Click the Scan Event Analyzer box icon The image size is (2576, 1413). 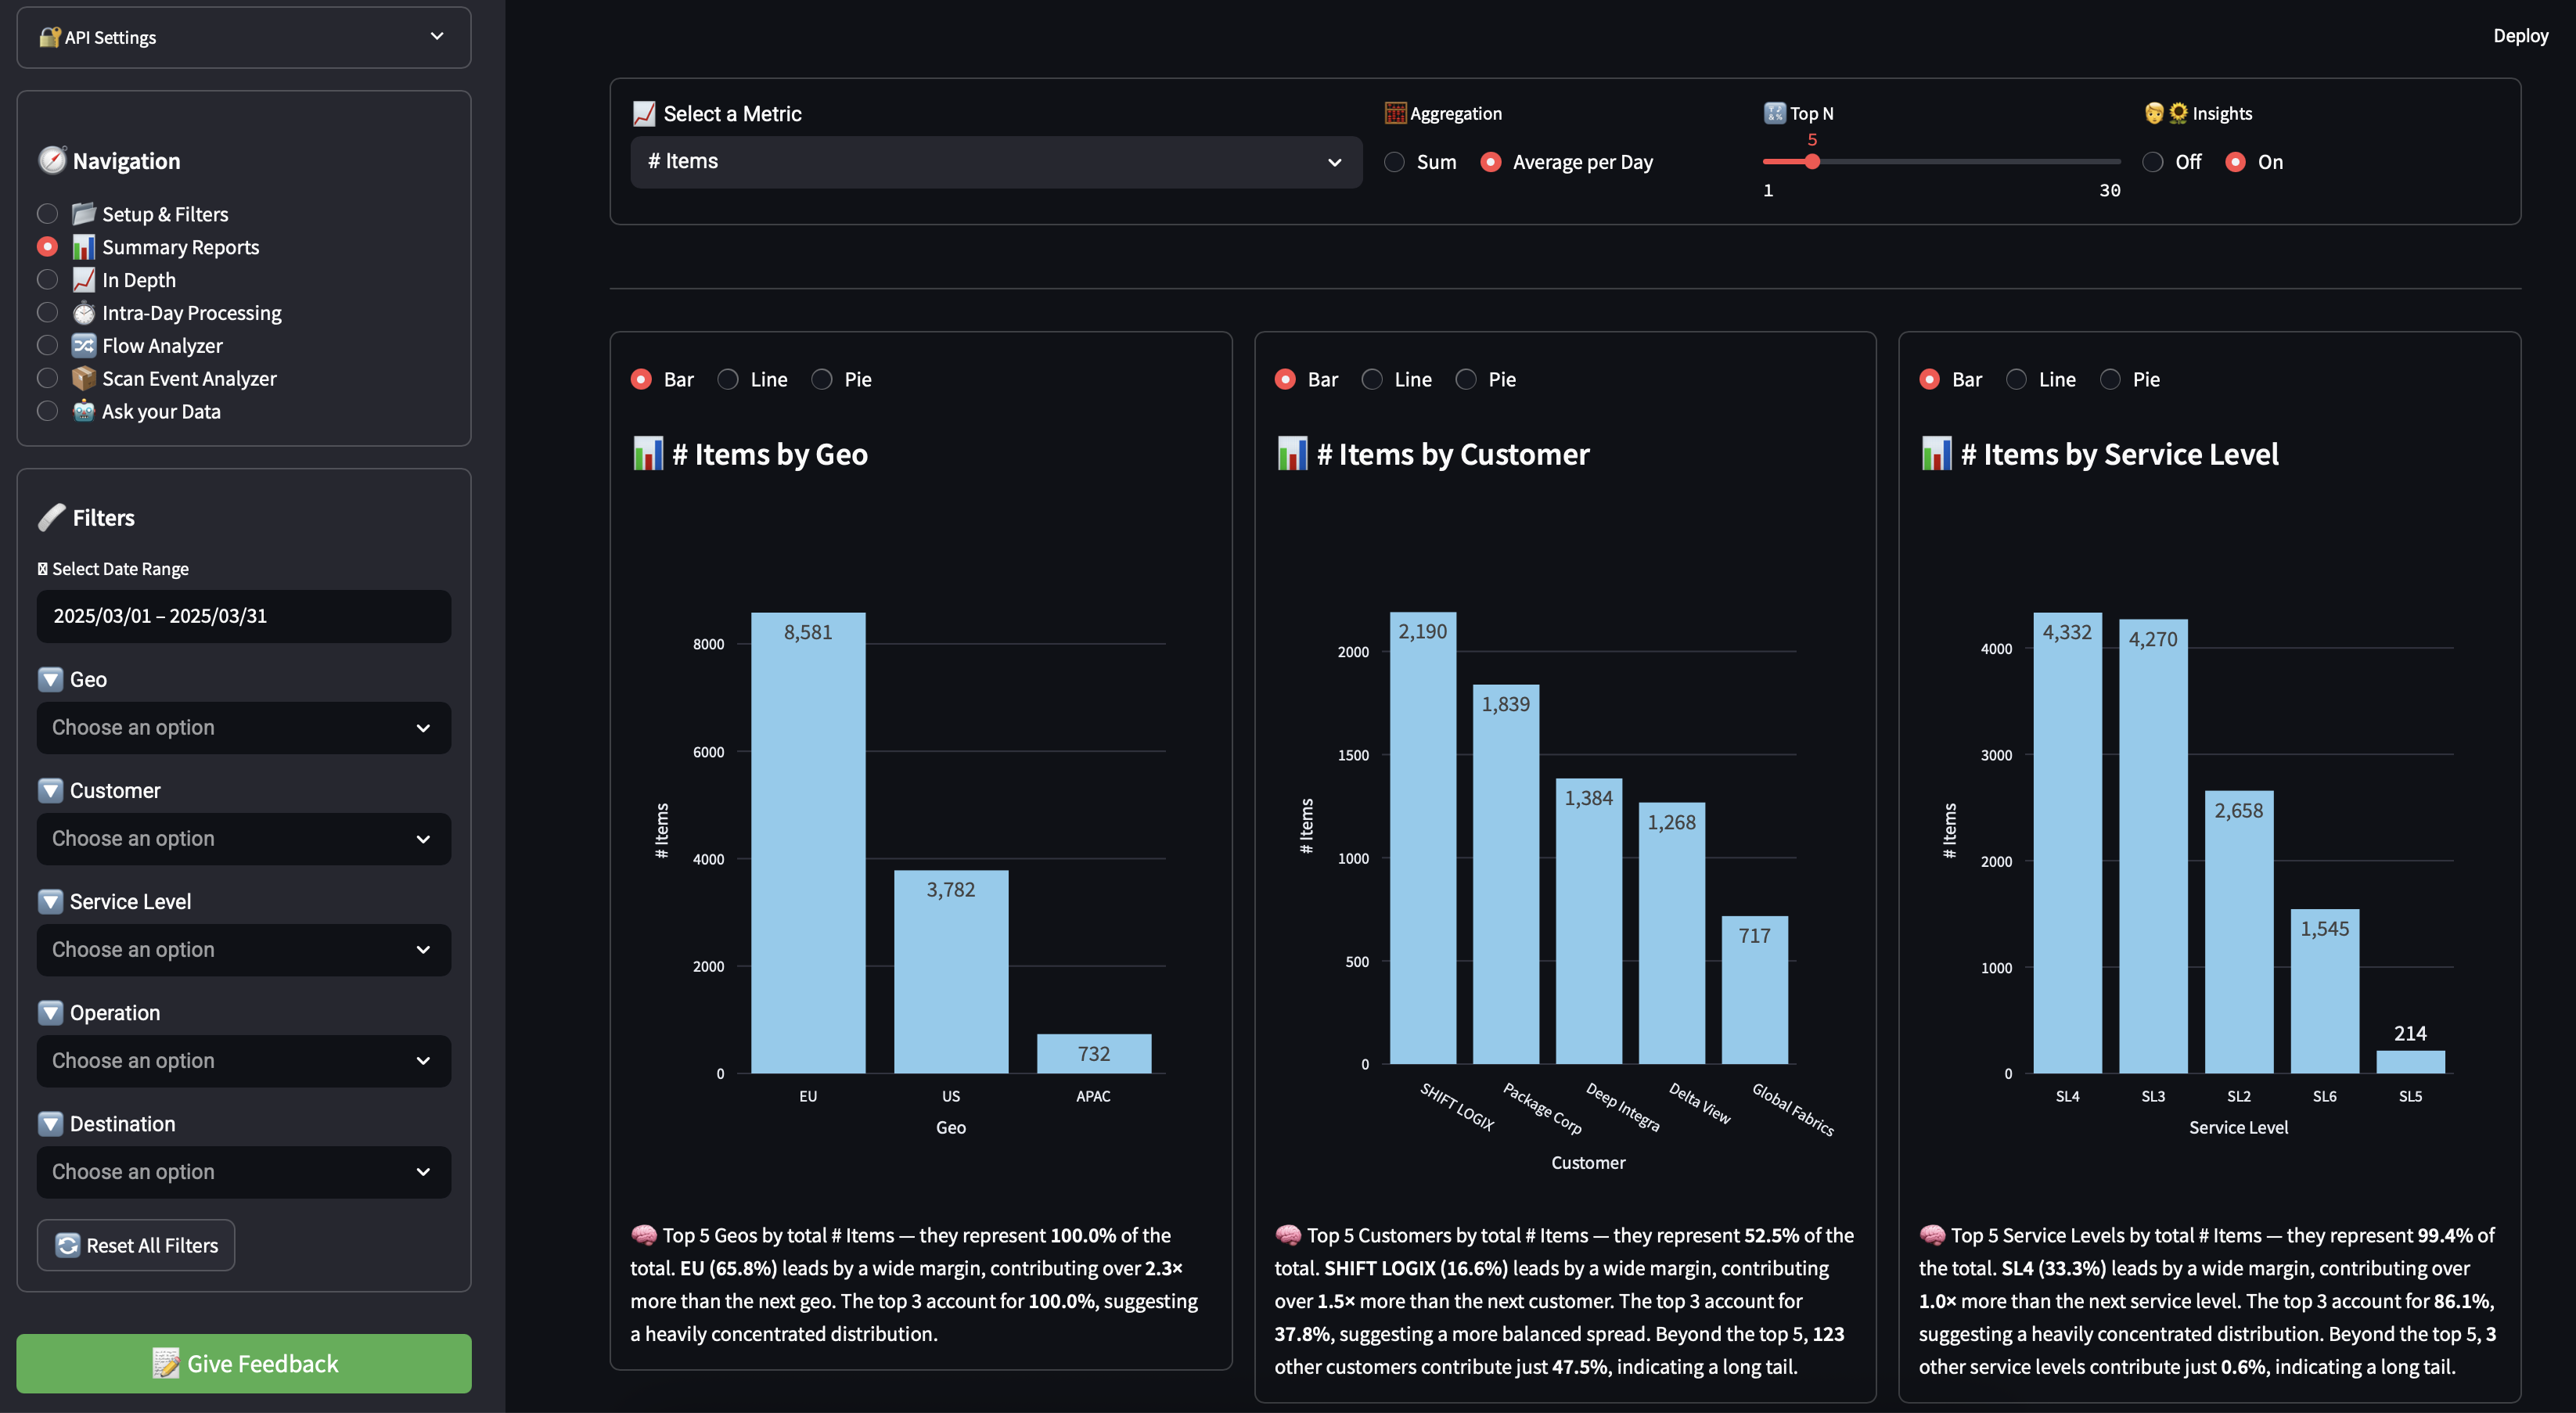[84, 378]
